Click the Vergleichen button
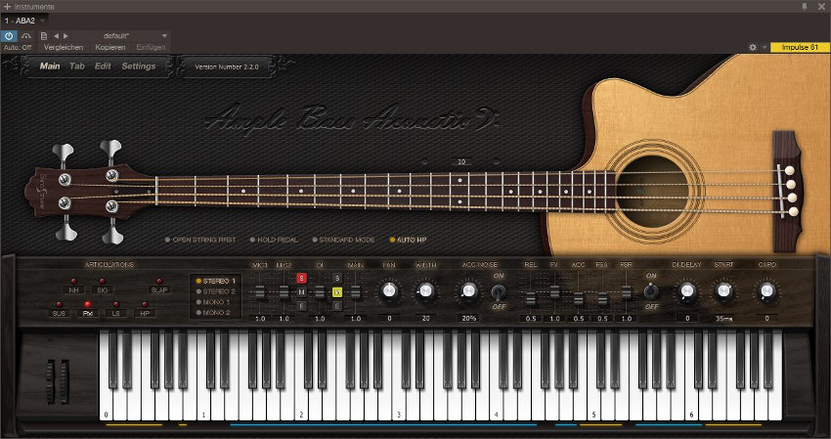Viewport: 831px width, 439px height. (x=64, y=47)
